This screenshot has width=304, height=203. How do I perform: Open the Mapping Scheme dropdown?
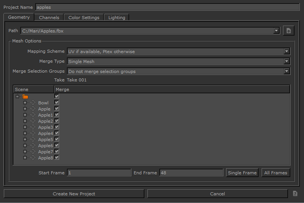[178, 52]
